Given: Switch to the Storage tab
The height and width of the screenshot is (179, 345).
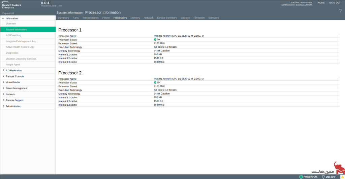Looking at the screenshot, I should pos(185,18).
